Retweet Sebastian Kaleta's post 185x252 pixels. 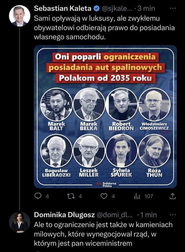(x=71, y=196)
